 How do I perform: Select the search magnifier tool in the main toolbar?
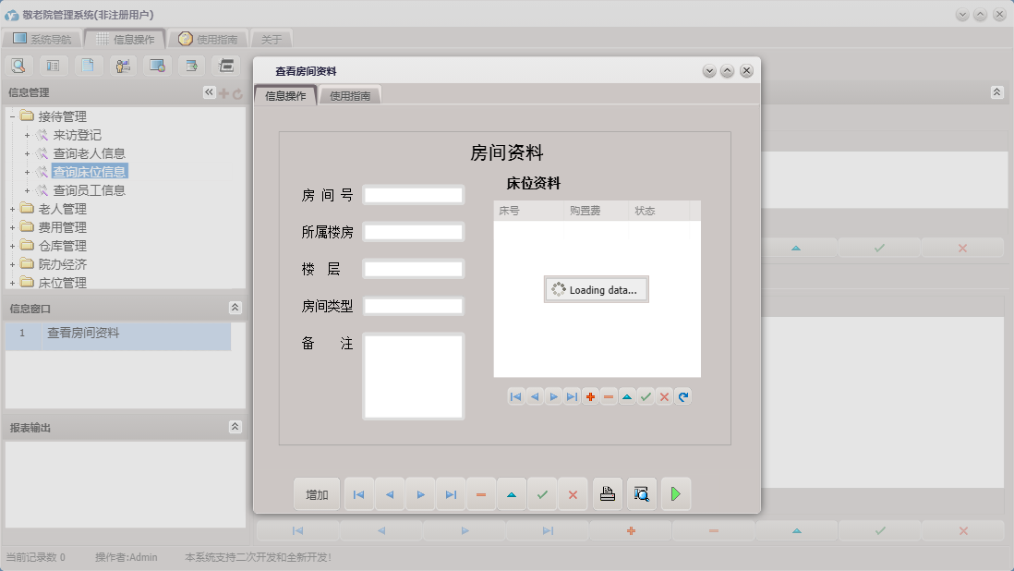click(x=18, y=65)
